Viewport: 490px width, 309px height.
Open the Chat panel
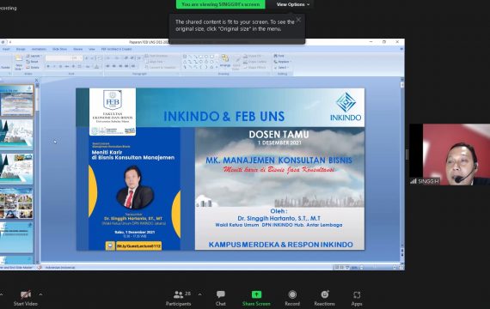[221, 298]
